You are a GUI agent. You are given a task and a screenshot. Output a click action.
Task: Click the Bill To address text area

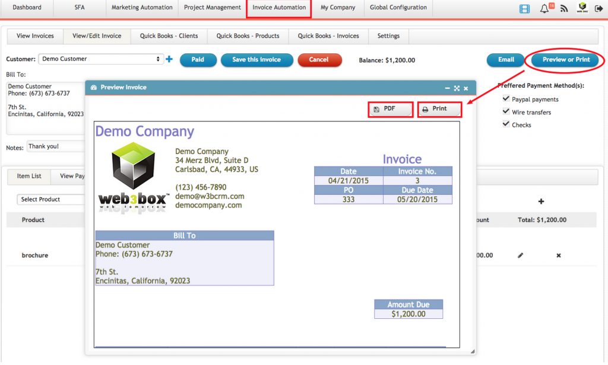pyautogui.click(x=46, y=108)
